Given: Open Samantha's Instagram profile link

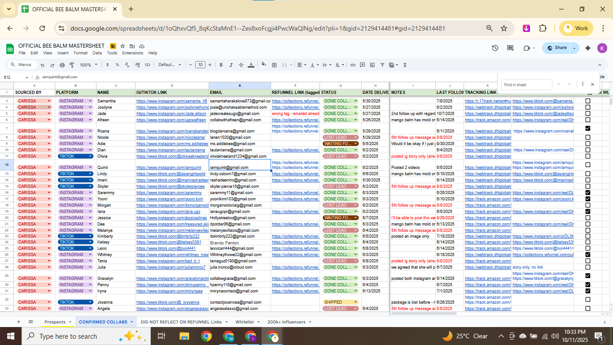Looking at the screenshot, I should coord(172,101).
